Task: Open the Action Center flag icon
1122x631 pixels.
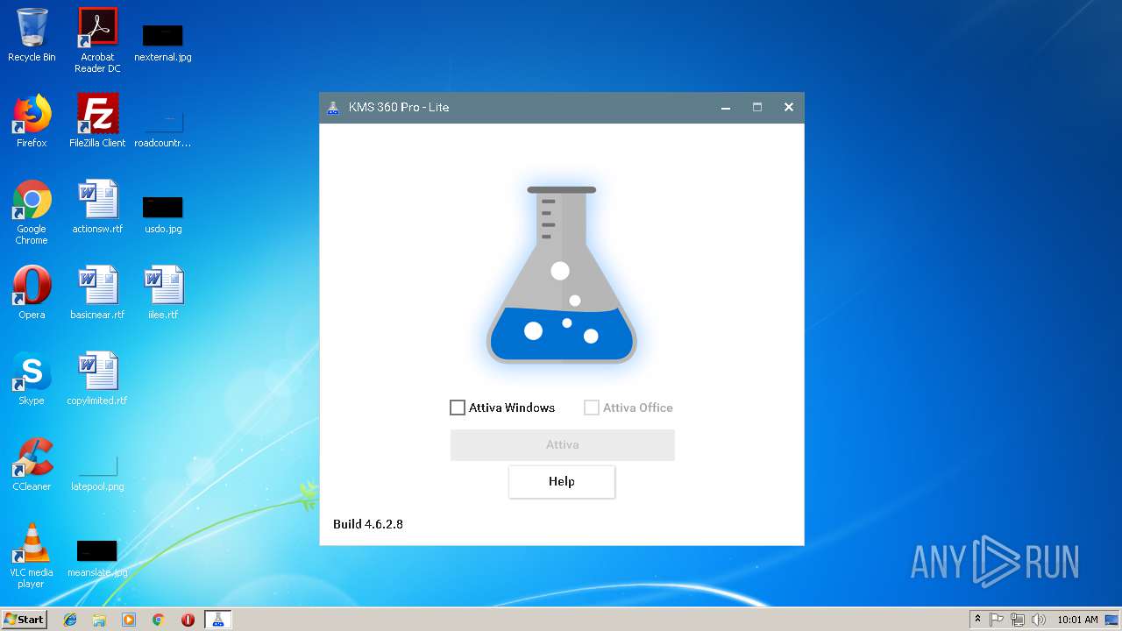Action: [x=997, y=620]
